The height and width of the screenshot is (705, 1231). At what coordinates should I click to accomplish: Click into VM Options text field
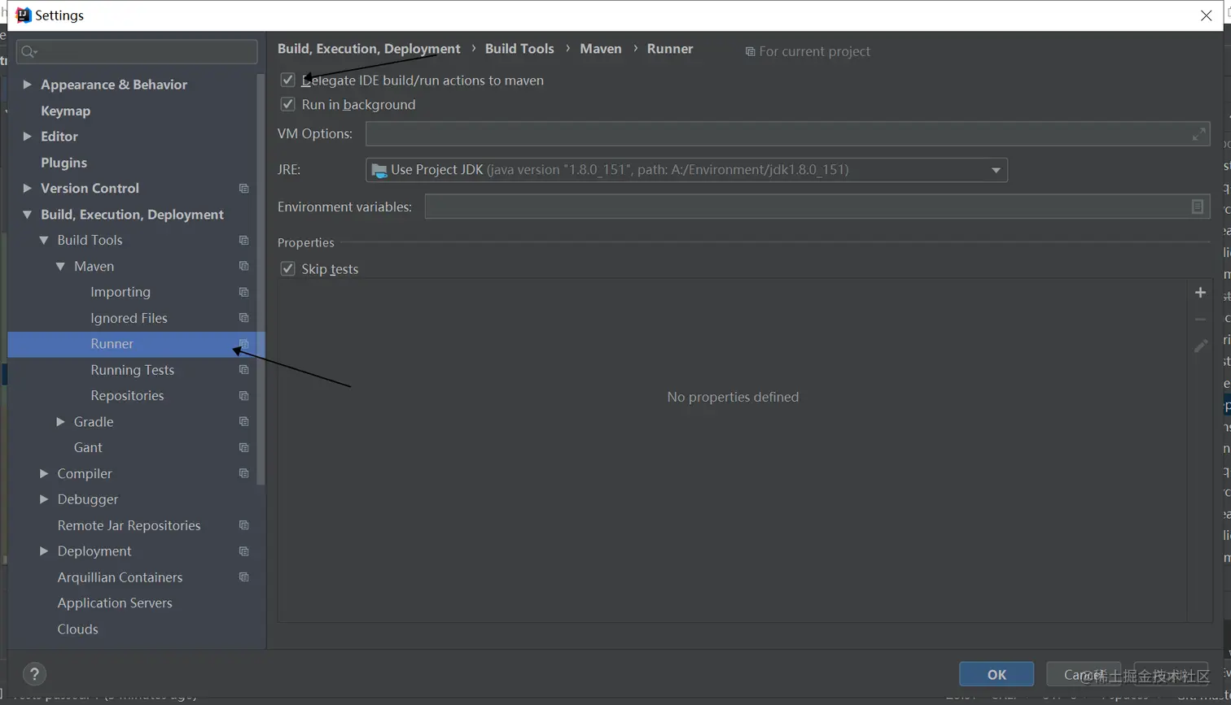(x=787, y=134)
